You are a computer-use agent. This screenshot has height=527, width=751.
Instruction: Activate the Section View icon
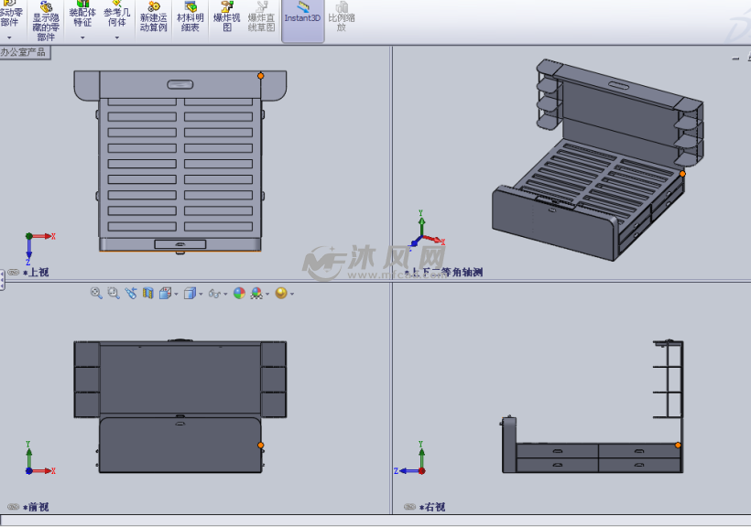148,294
